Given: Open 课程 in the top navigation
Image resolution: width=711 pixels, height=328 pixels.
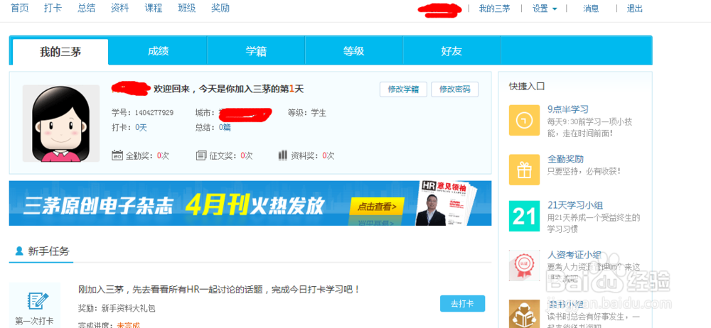Looking at the screenshot, I should pos(154,8).
